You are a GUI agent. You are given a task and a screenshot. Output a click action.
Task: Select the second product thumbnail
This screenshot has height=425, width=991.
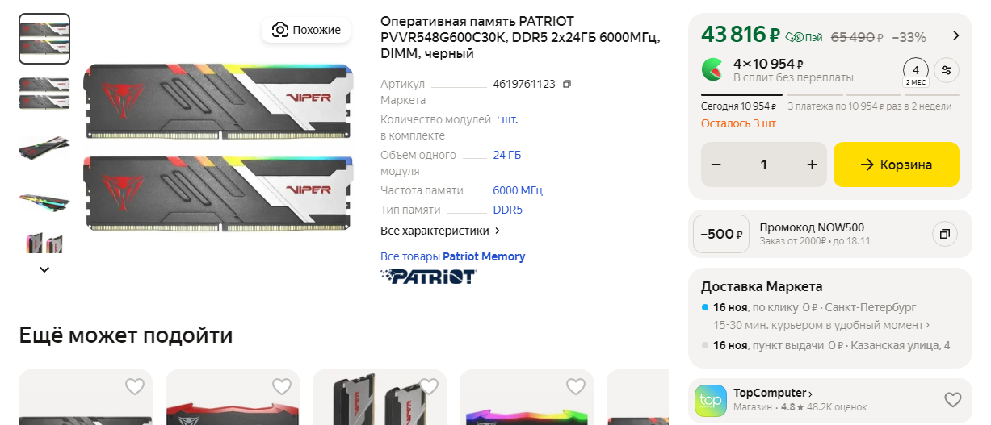coord(44,93)
